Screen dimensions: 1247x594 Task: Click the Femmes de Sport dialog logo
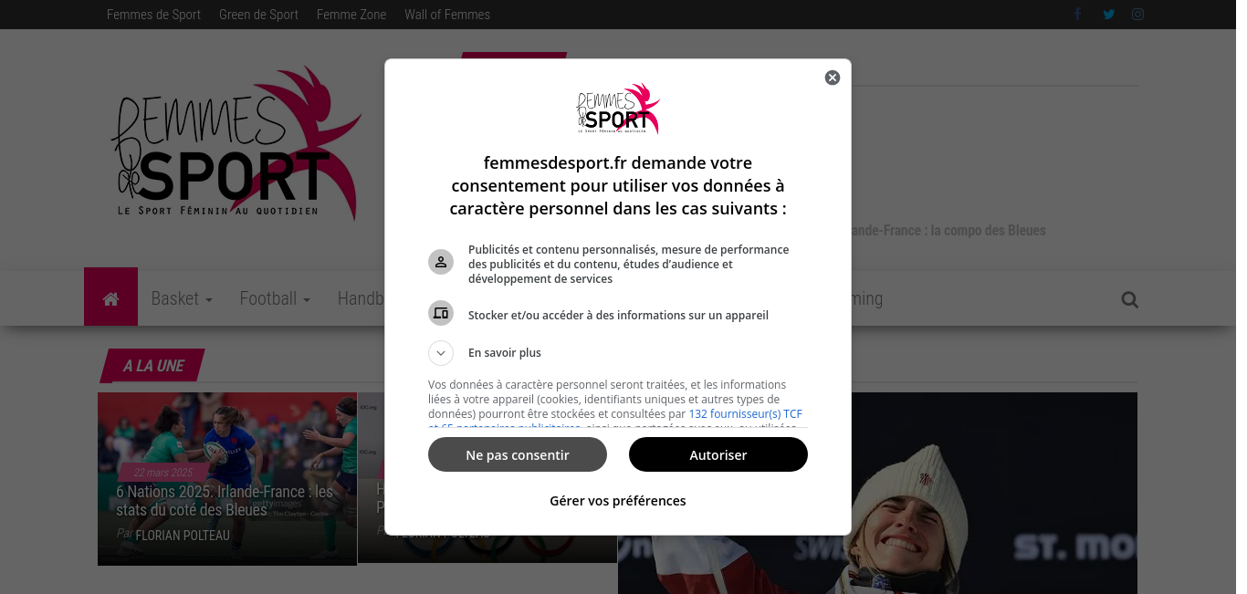[x=618, y=109]
